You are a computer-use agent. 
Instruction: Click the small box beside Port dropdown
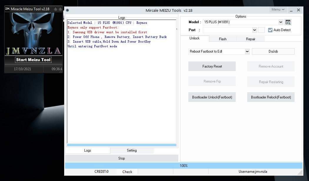click(261, 30)
